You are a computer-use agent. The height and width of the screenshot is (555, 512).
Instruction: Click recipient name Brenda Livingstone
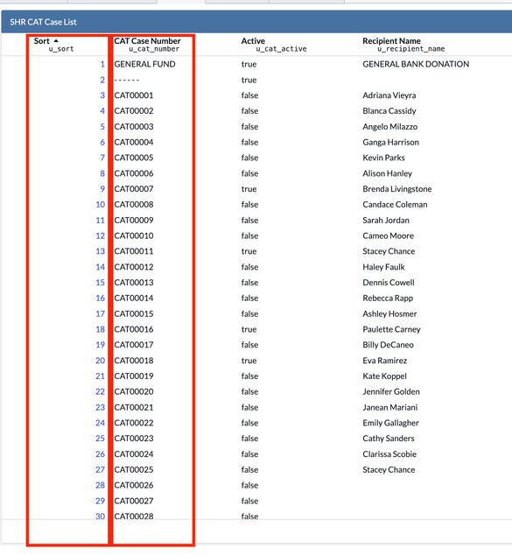pos(397,189)
